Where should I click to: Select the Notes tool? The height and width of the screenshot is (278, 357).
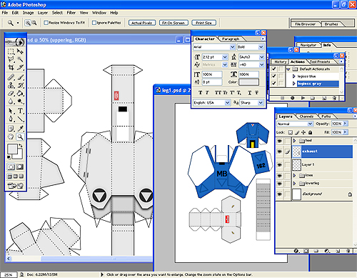click(x=11, y=129)
